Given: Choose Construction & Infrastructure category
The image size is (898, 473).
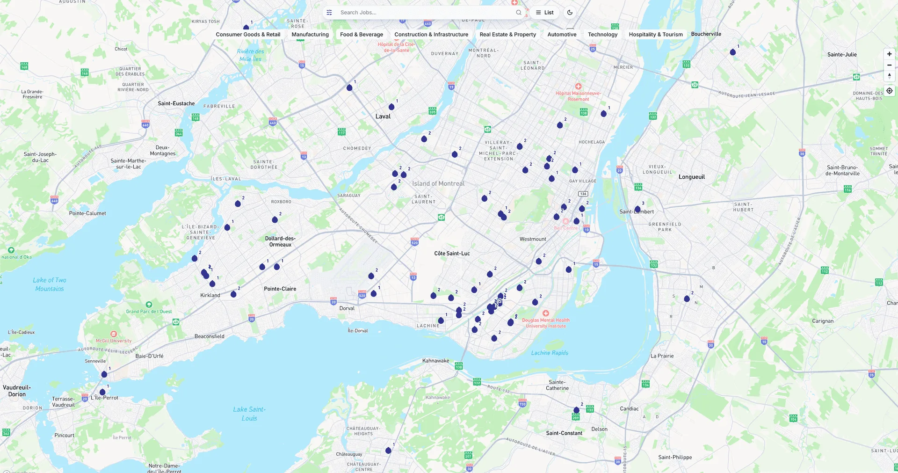Looking at the screenshot, I should tap(431, 35).
